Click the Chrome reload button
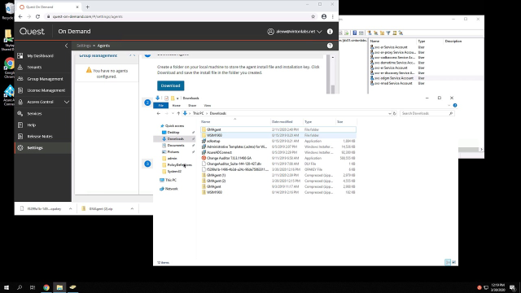The image size is (521, 293). click(x=37, y=16)
